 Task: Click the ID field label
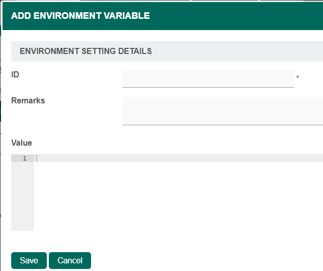click(15, 74)
